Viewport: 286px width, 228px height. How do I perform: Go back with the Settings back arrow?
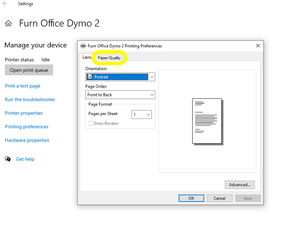point(5,3)
